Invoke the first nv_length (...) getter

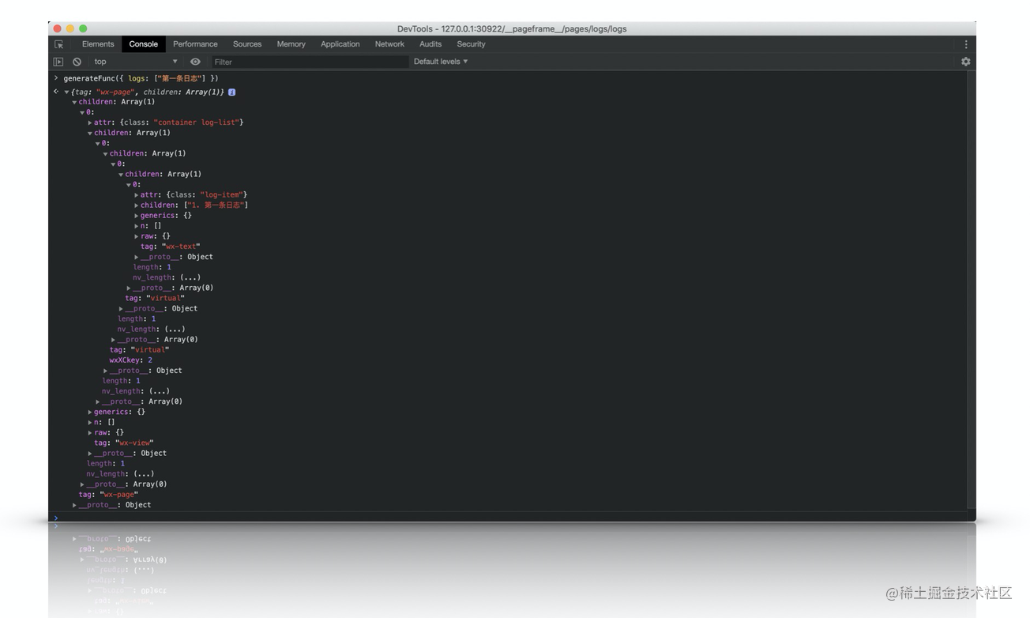pyautogui.click(x=190, y=277)
